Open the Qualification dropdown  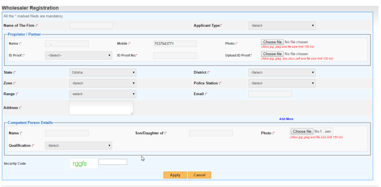[78, 145]
